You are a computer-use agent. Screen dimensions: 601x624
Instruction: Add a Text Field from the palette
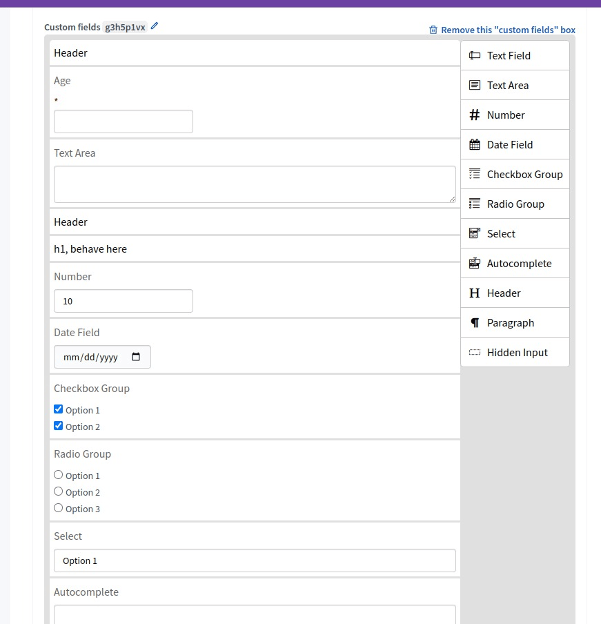515,55
